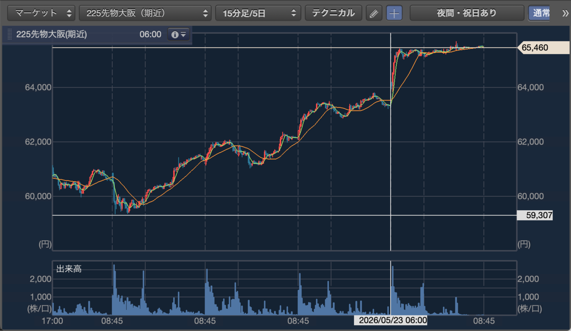Click the 夜間・祝日あり button
Viewport: 571px width, 331px height.
click(x=466, y=13)
